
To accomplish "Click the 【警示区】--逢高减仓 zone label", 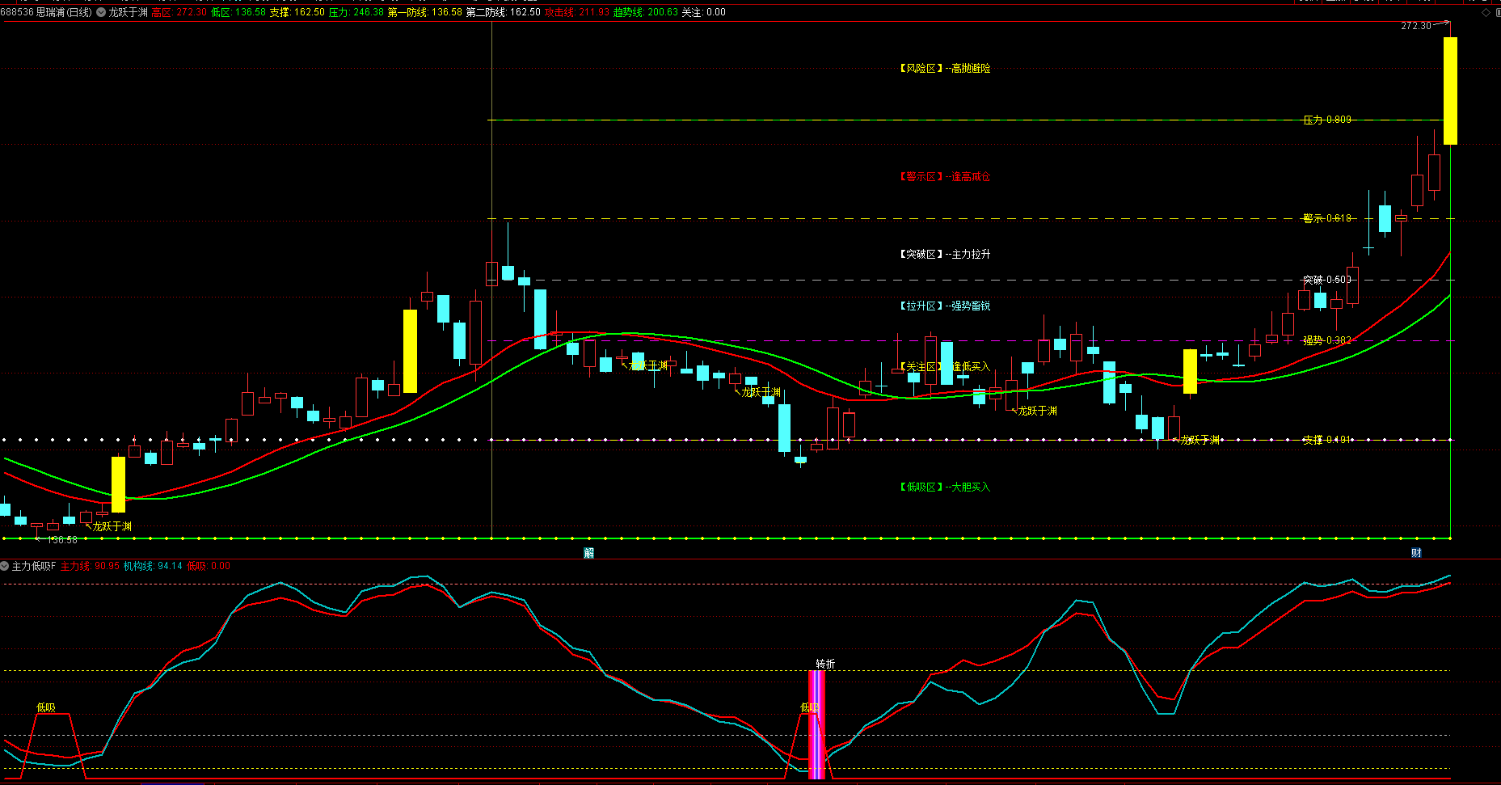I will coord(945,176).
